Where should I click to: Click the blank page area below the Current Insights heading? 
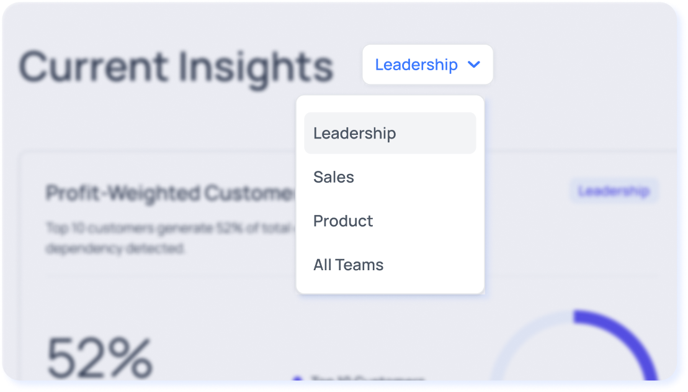(155, 121)
